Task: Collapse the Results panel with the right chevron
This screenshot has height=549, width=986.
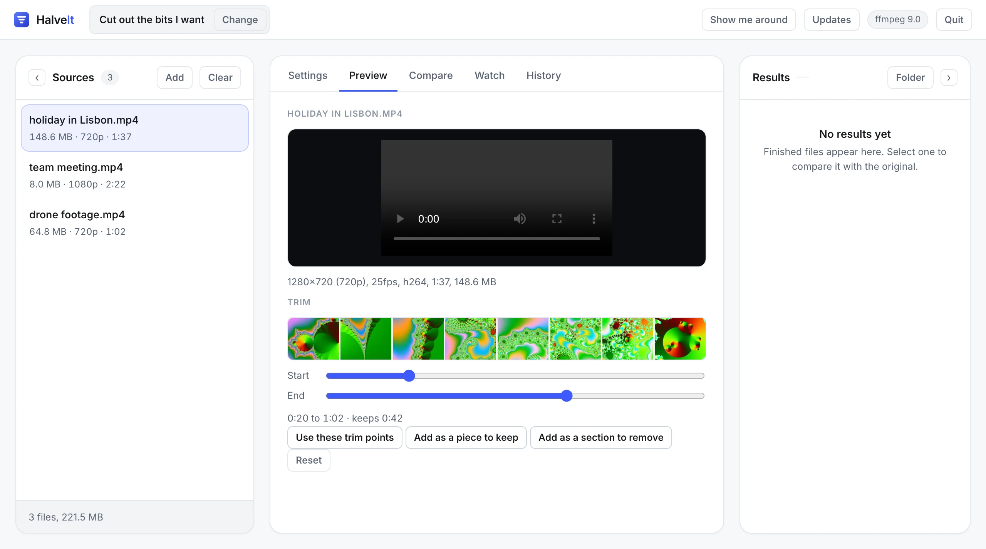Action: [949, 77]
